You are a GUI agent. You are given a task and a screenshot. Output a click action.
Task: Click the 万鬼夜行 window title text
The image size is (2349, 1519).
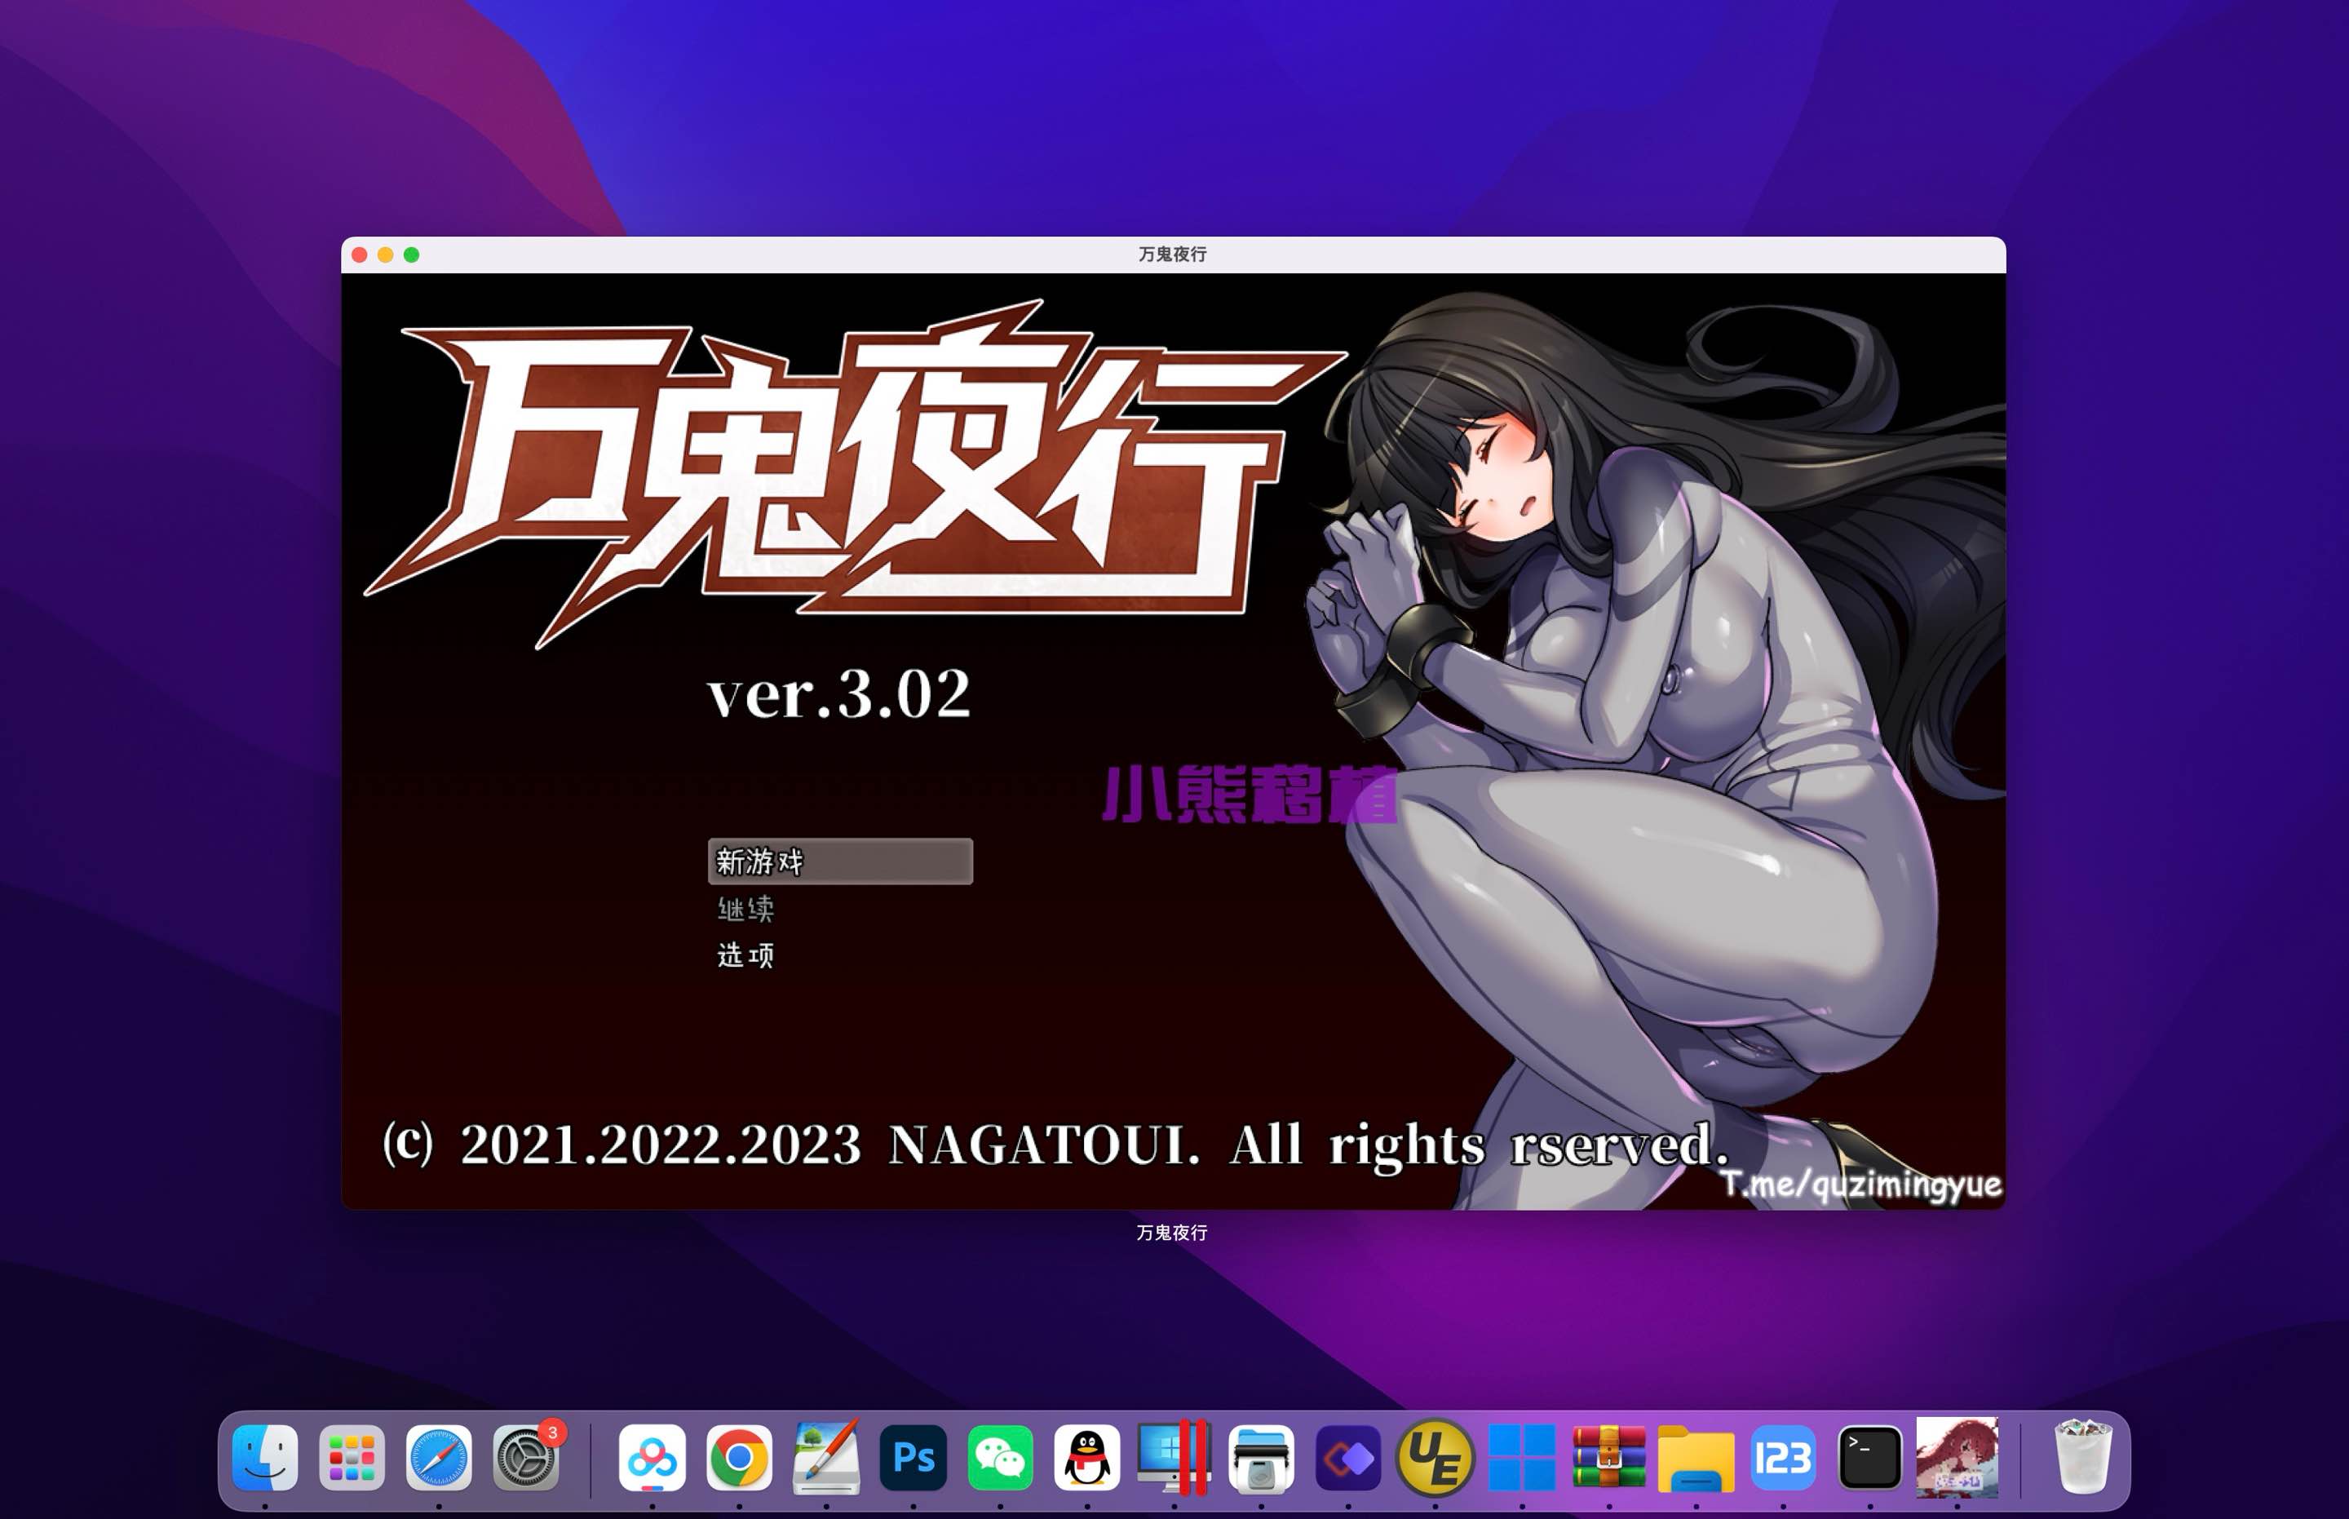coord(1173,255)
